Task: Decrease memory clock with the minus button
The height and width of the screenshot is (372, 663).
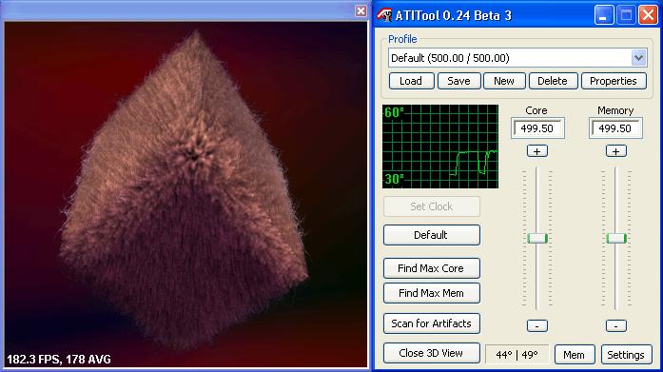Action: [616, 326]
